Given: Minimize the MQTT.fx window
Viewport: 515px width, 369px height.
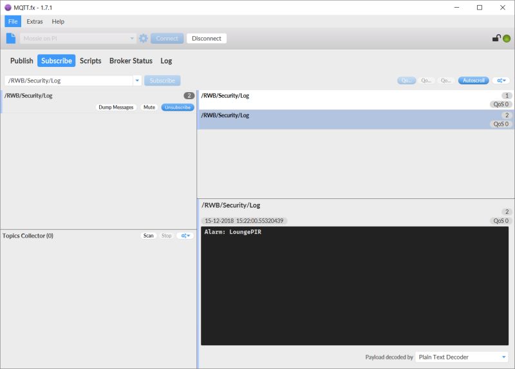Looking at the screenshot, I should [x=456, y=8].
